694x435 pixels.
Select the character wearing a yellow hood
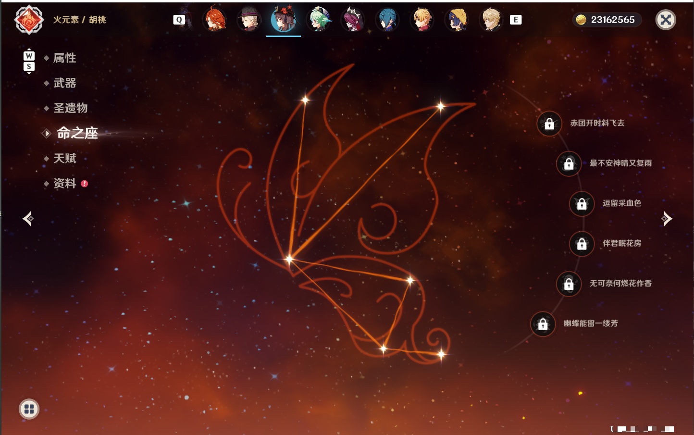(457, 20)
